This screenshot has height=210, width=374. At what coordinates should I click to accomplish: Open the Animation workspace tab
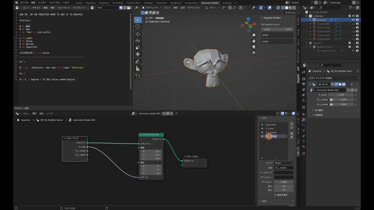click(x=161, y=3)
